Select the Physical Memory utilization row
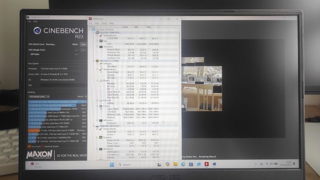Viewport: 320px width, 180px height. [x=133, y=49]
